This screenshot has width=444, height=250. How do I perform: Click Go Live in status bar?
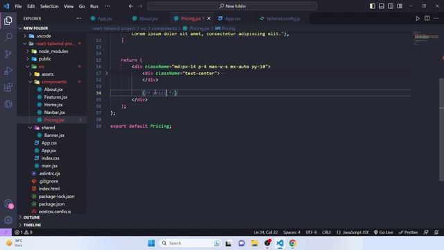coord(383,232)
